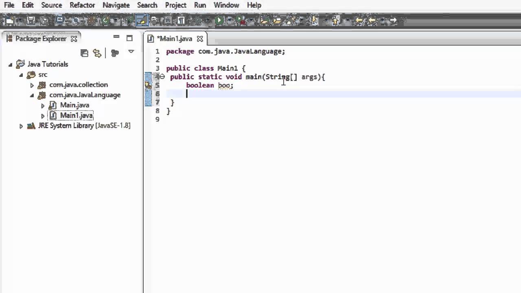Click 'String[] args' in the main method
Screen dimensions: 521x293
(x=291, y=77)
